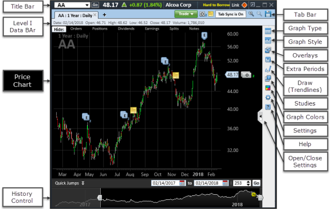Toggle hiding of Orders markers
The width and height of the screenshot is (331, 209).
point(76,29)
